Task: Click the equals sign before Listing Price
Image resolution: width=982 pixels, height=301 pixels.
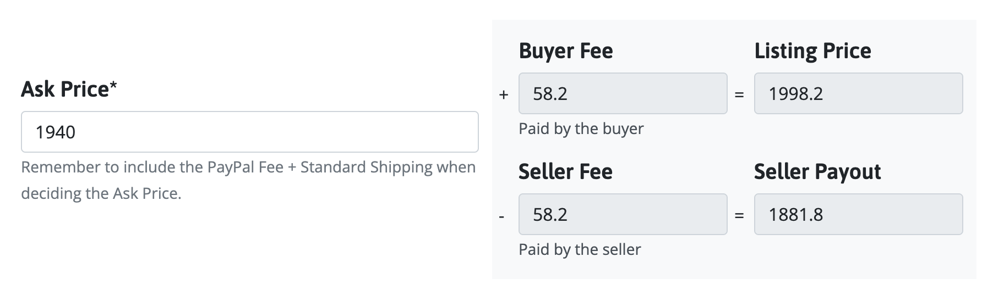Action: point(739,94)
